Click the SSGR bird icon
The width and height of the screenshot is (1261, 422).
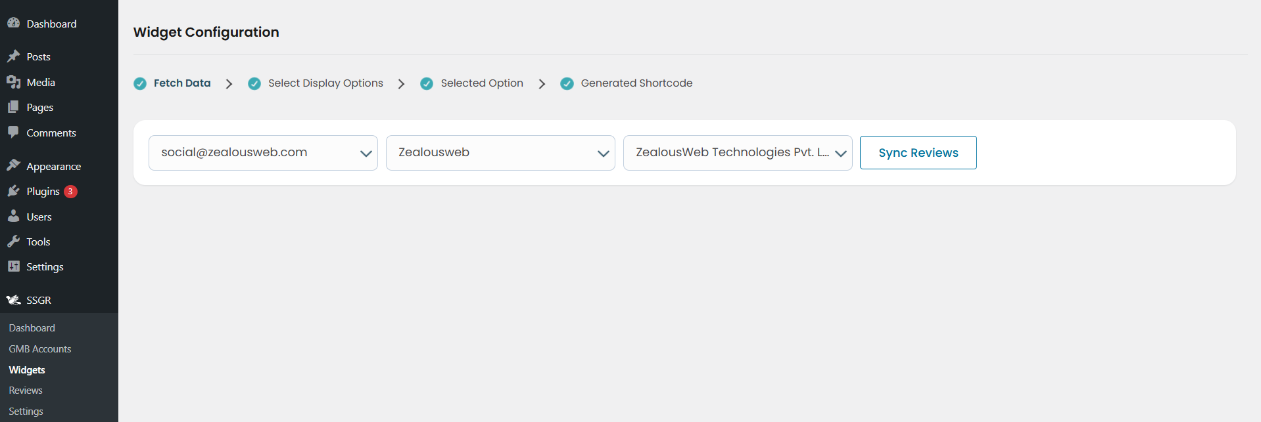[13, 300]
